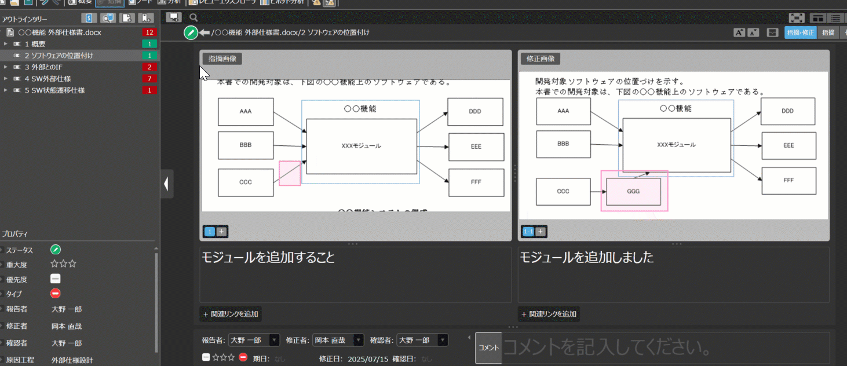This screenshot has height=366, width=847.
Task: Click add bookmark icon in outline tree header
Action: [x=147, y=18]
